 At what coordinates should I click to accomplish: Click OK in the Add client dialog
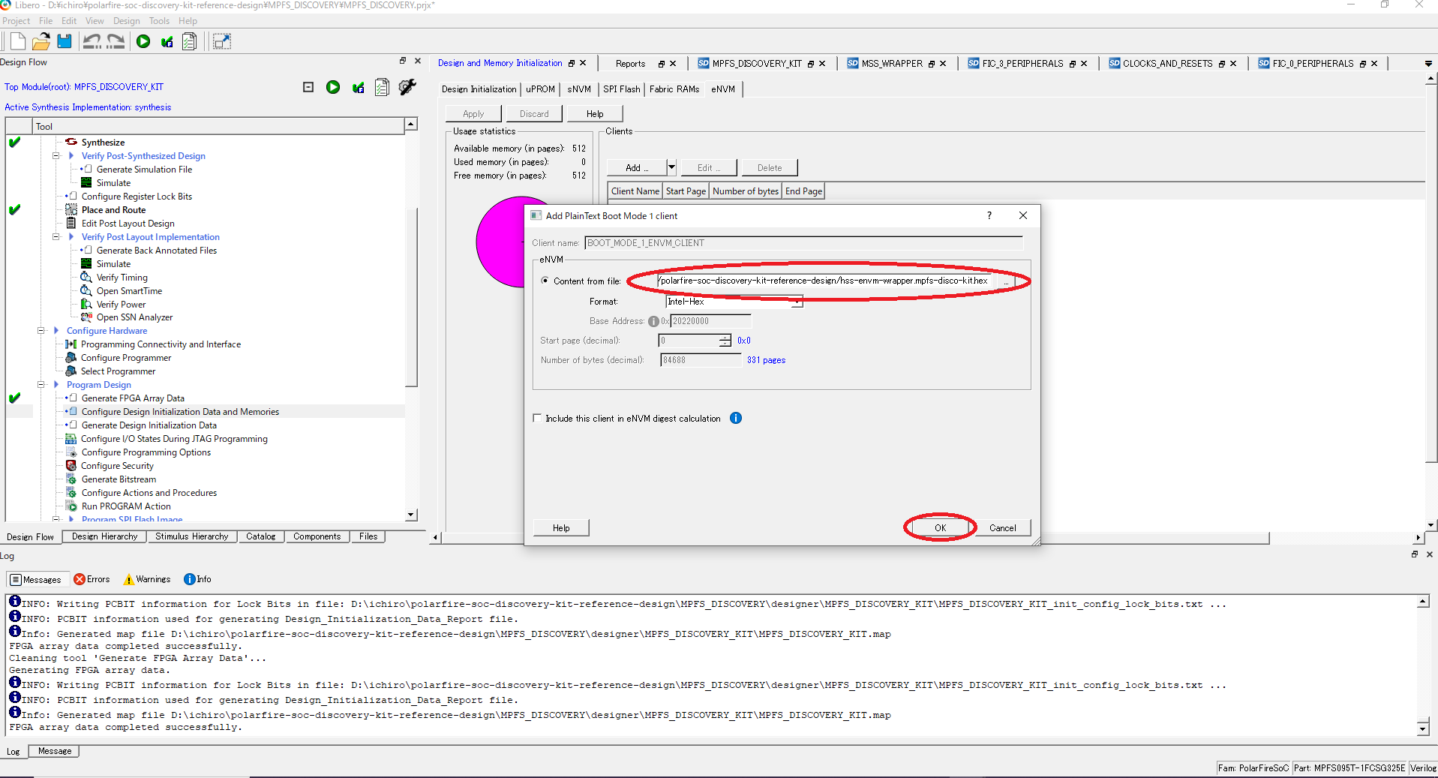(939, 527)
